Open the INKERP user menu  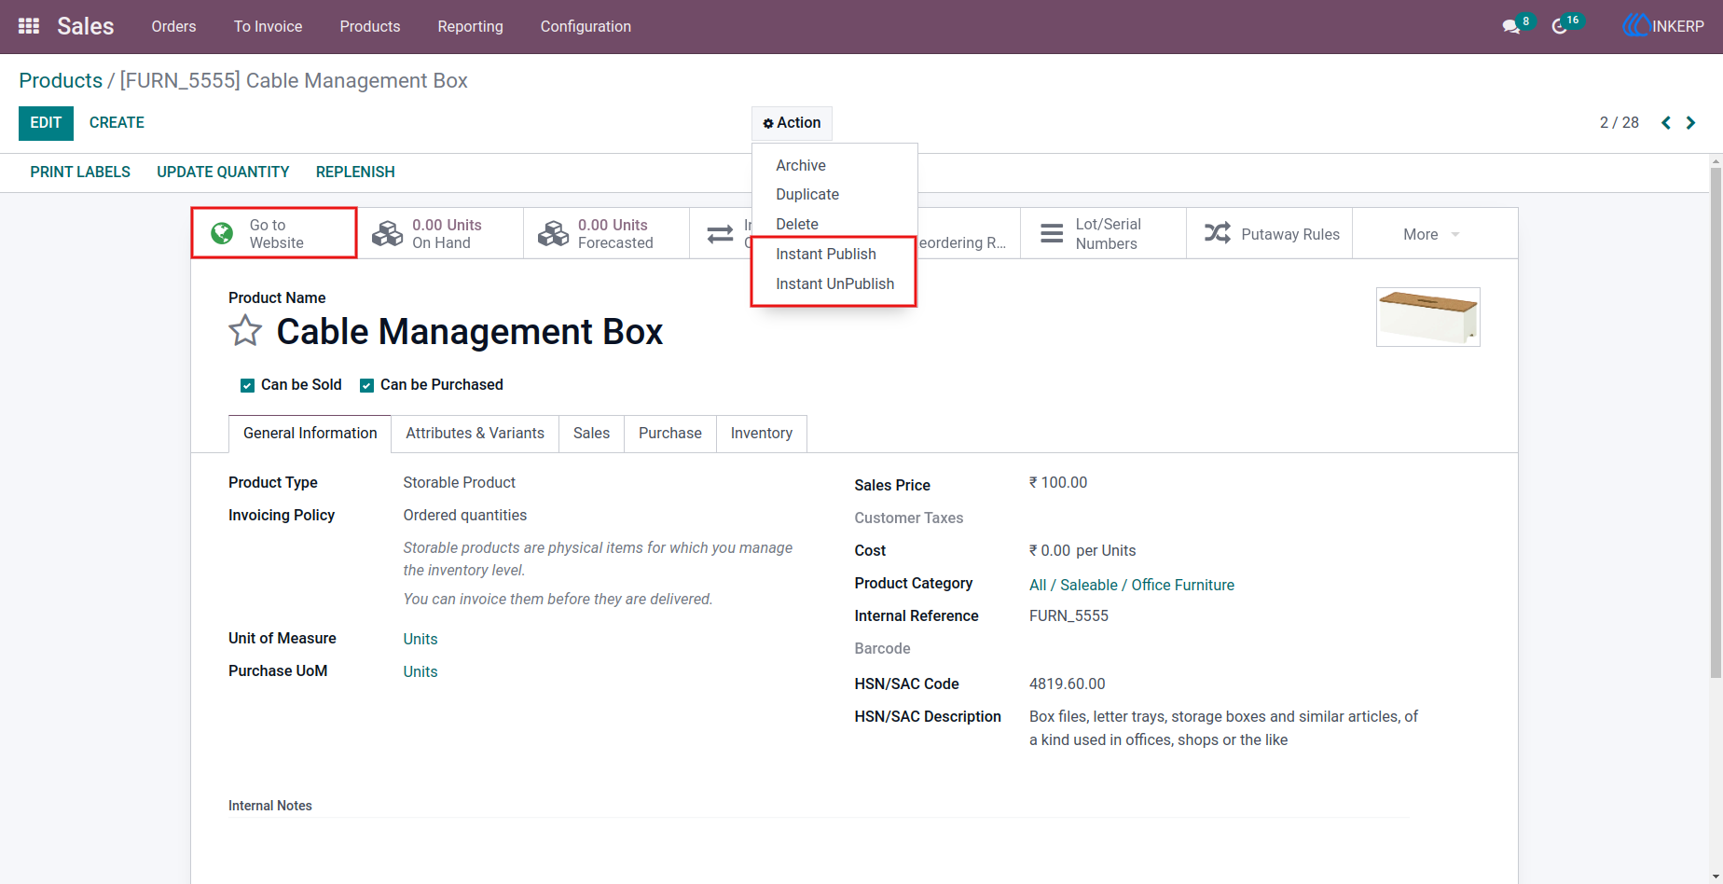coord(1664,26)
